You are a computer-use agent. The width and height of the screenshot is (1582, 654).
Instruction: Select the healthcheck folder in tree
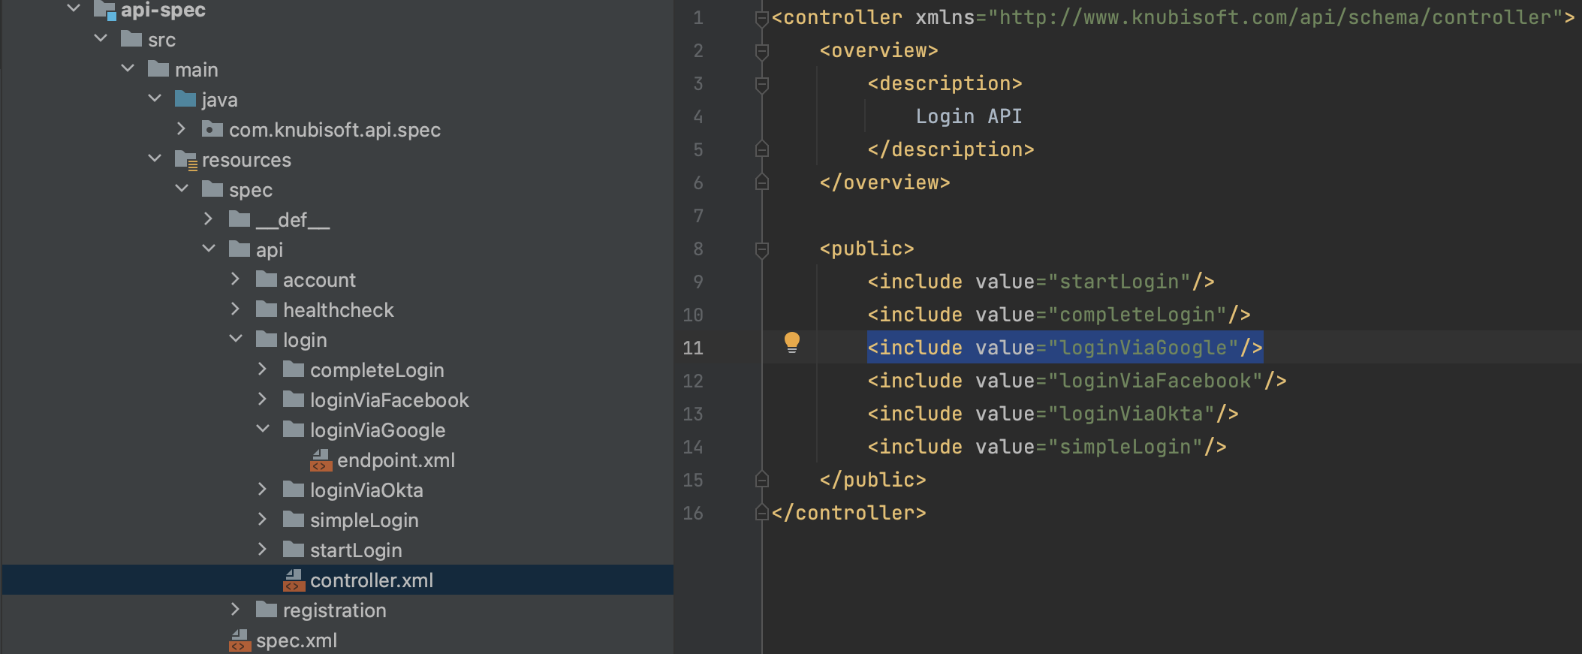[x=338, y=310]
